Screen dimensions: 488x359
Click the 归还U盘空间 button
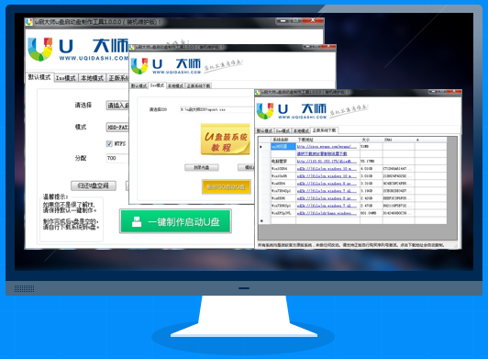94,185
